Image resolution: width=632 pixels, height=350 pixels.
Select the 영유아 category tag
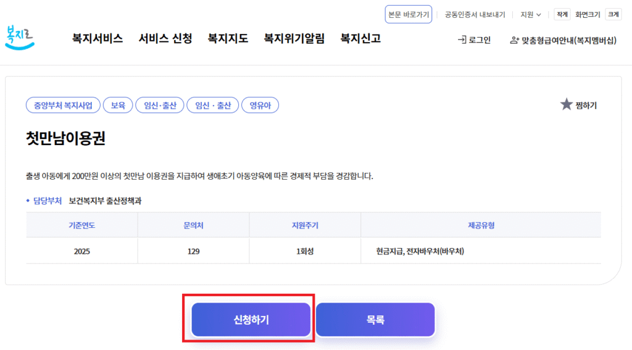pyautogui.click(x=260, y=106)
